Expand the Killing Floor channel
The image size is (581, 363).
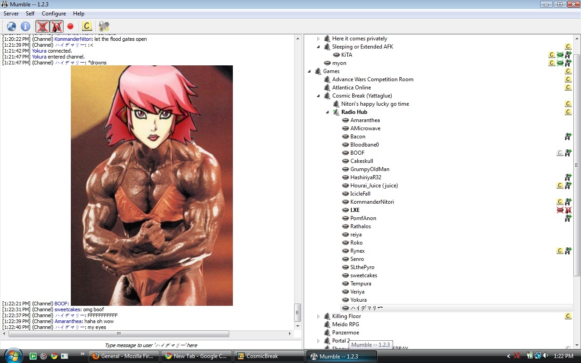[318, 316]
